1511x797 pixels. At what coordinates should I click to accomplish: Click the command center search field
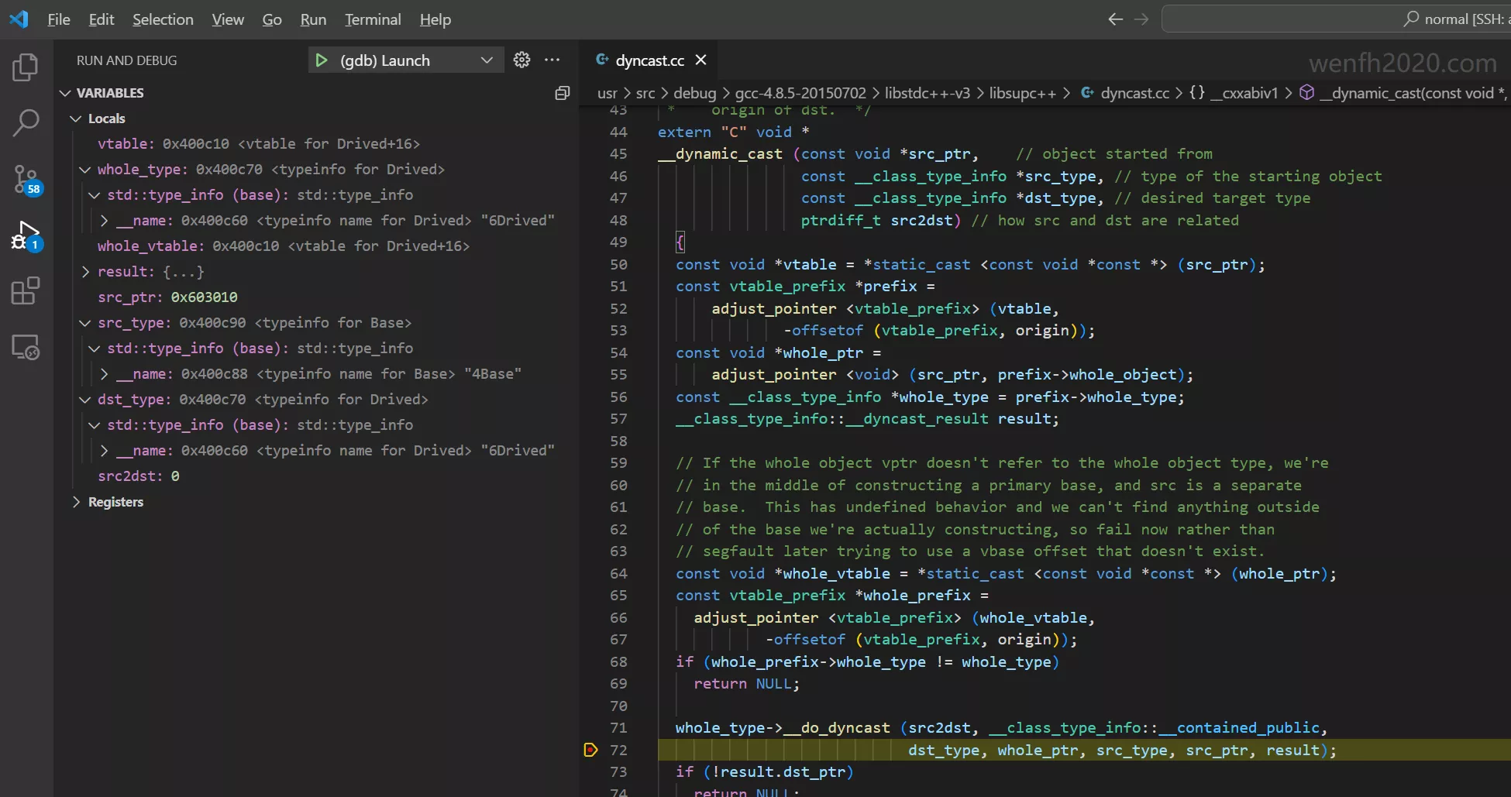[x=1333, y=19]
